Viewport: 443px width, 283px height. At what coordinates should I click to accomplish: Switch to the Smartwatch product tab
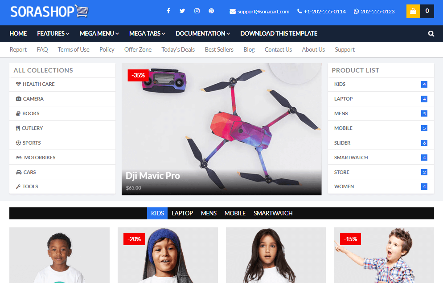273,213
